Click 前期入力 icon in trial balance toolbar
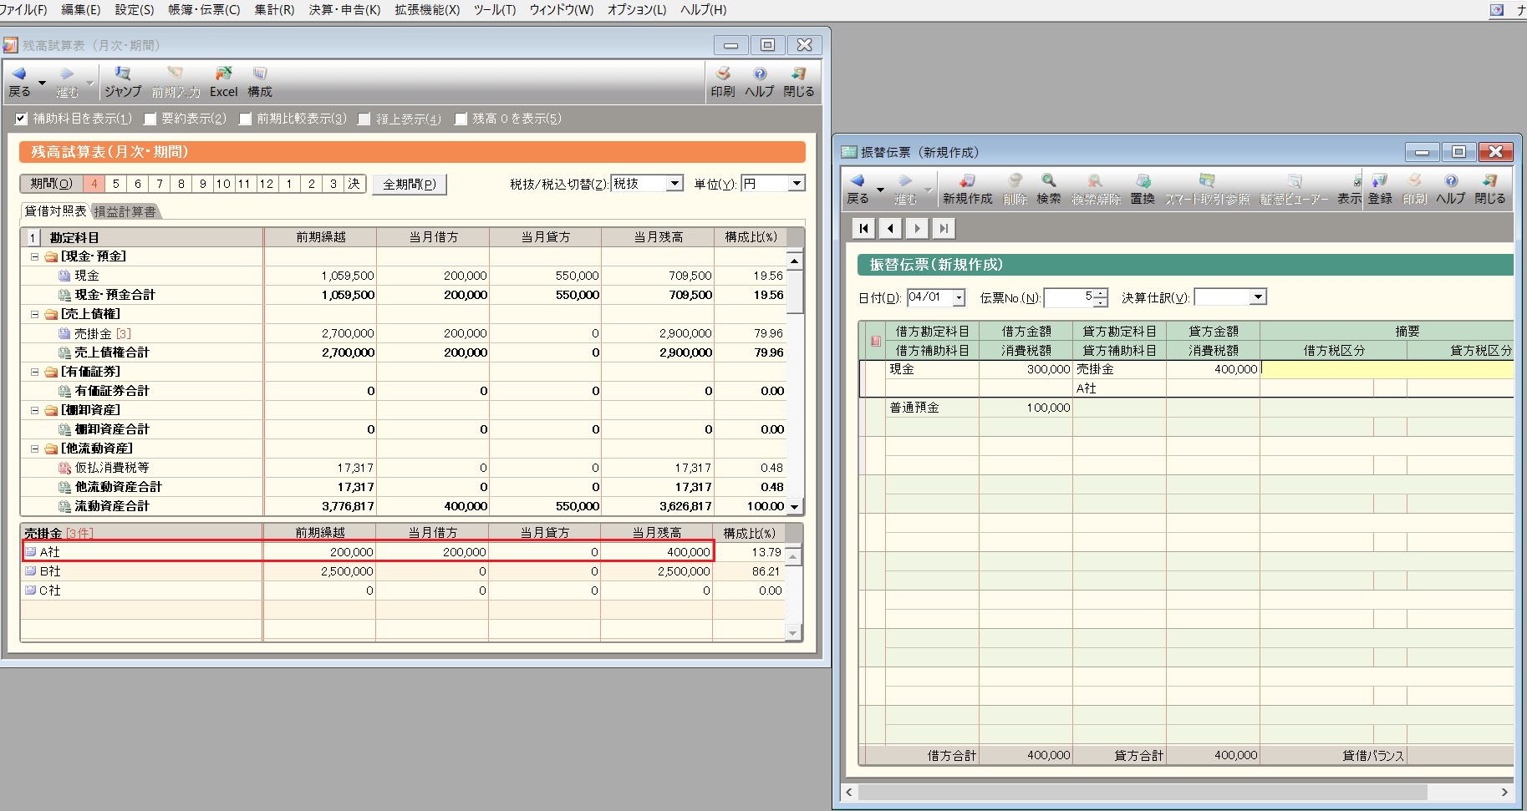1527x811 pixels. [x=176, y=82]
